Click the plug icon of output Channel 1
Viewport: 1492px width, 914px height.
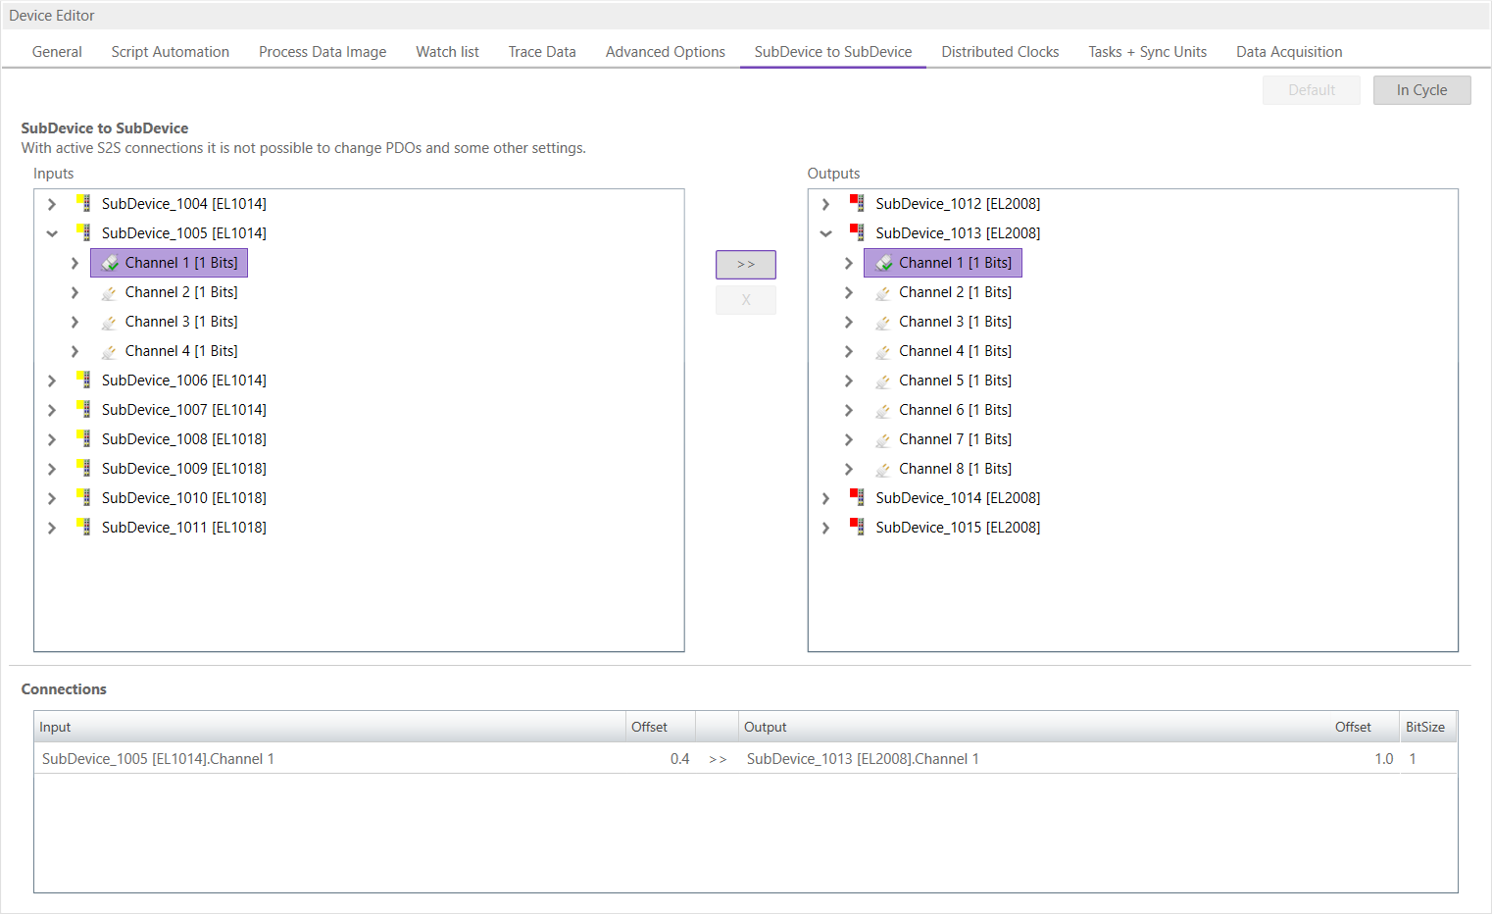click(x=884, y=263)
